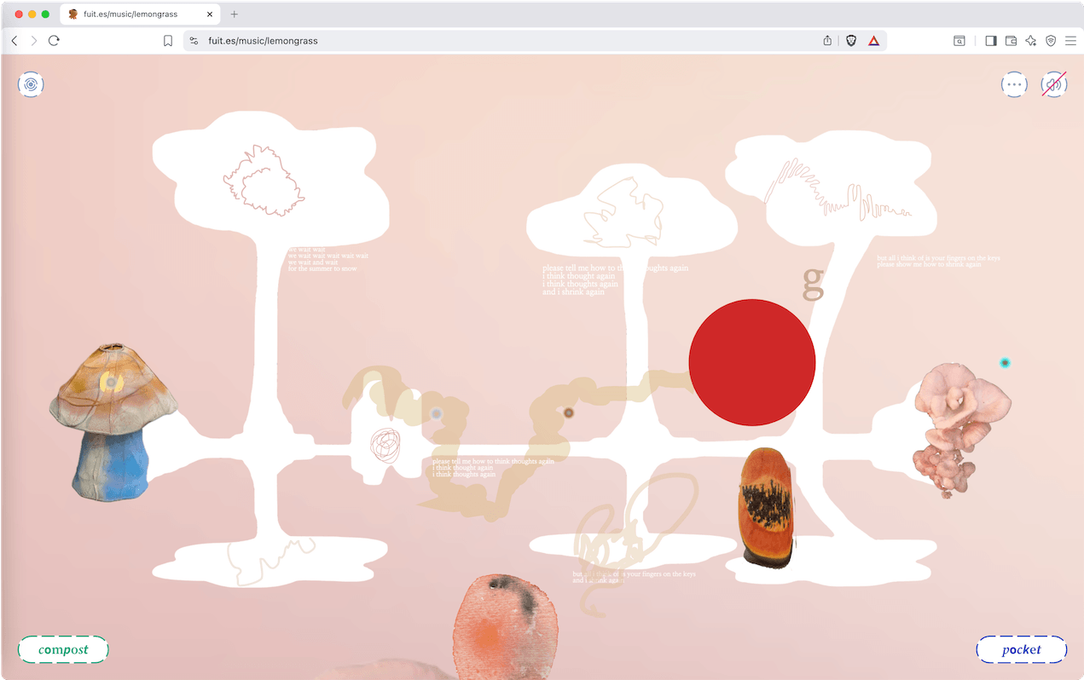This screenshot has width=1084, height=680.
Task: Open the browser hamburger menu
Action: coord(1070,40)
